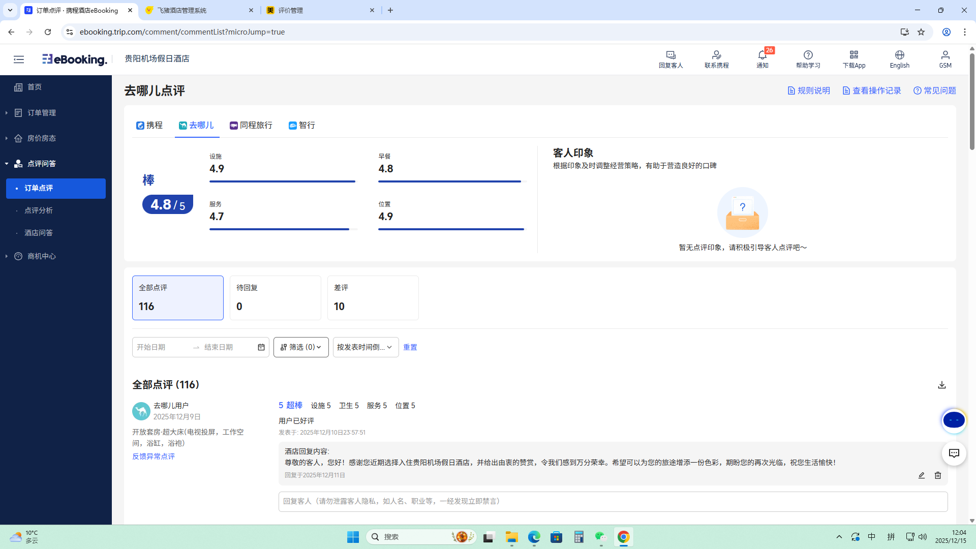Select the 差评 filter card
The image size is (976, 549).
(x=373, y=297)
